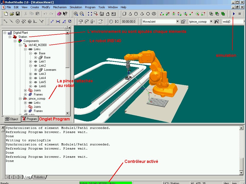Save with the floppy disk icon
The height and width of the screenshot is (184, 246).
pyautogui.click(x=18, y=14)
